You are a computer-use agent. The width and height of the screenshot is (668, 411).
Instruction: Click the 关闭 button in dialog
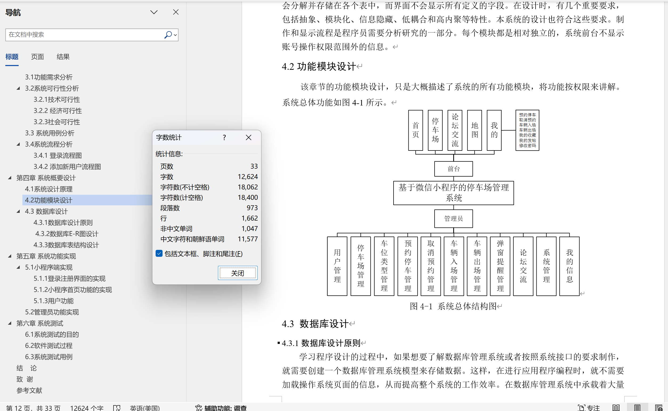coord(237,273)
